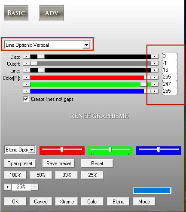
Task: Click the Line slider left arrow
Action: tap(27, 70)
